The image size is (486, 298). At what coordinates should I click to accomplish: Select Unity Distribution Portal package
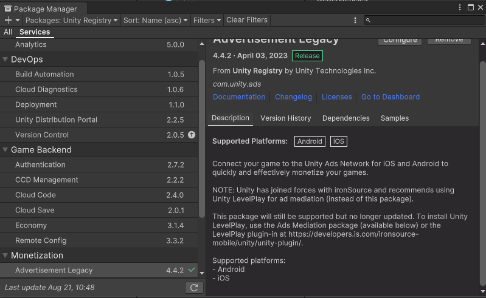99,120
